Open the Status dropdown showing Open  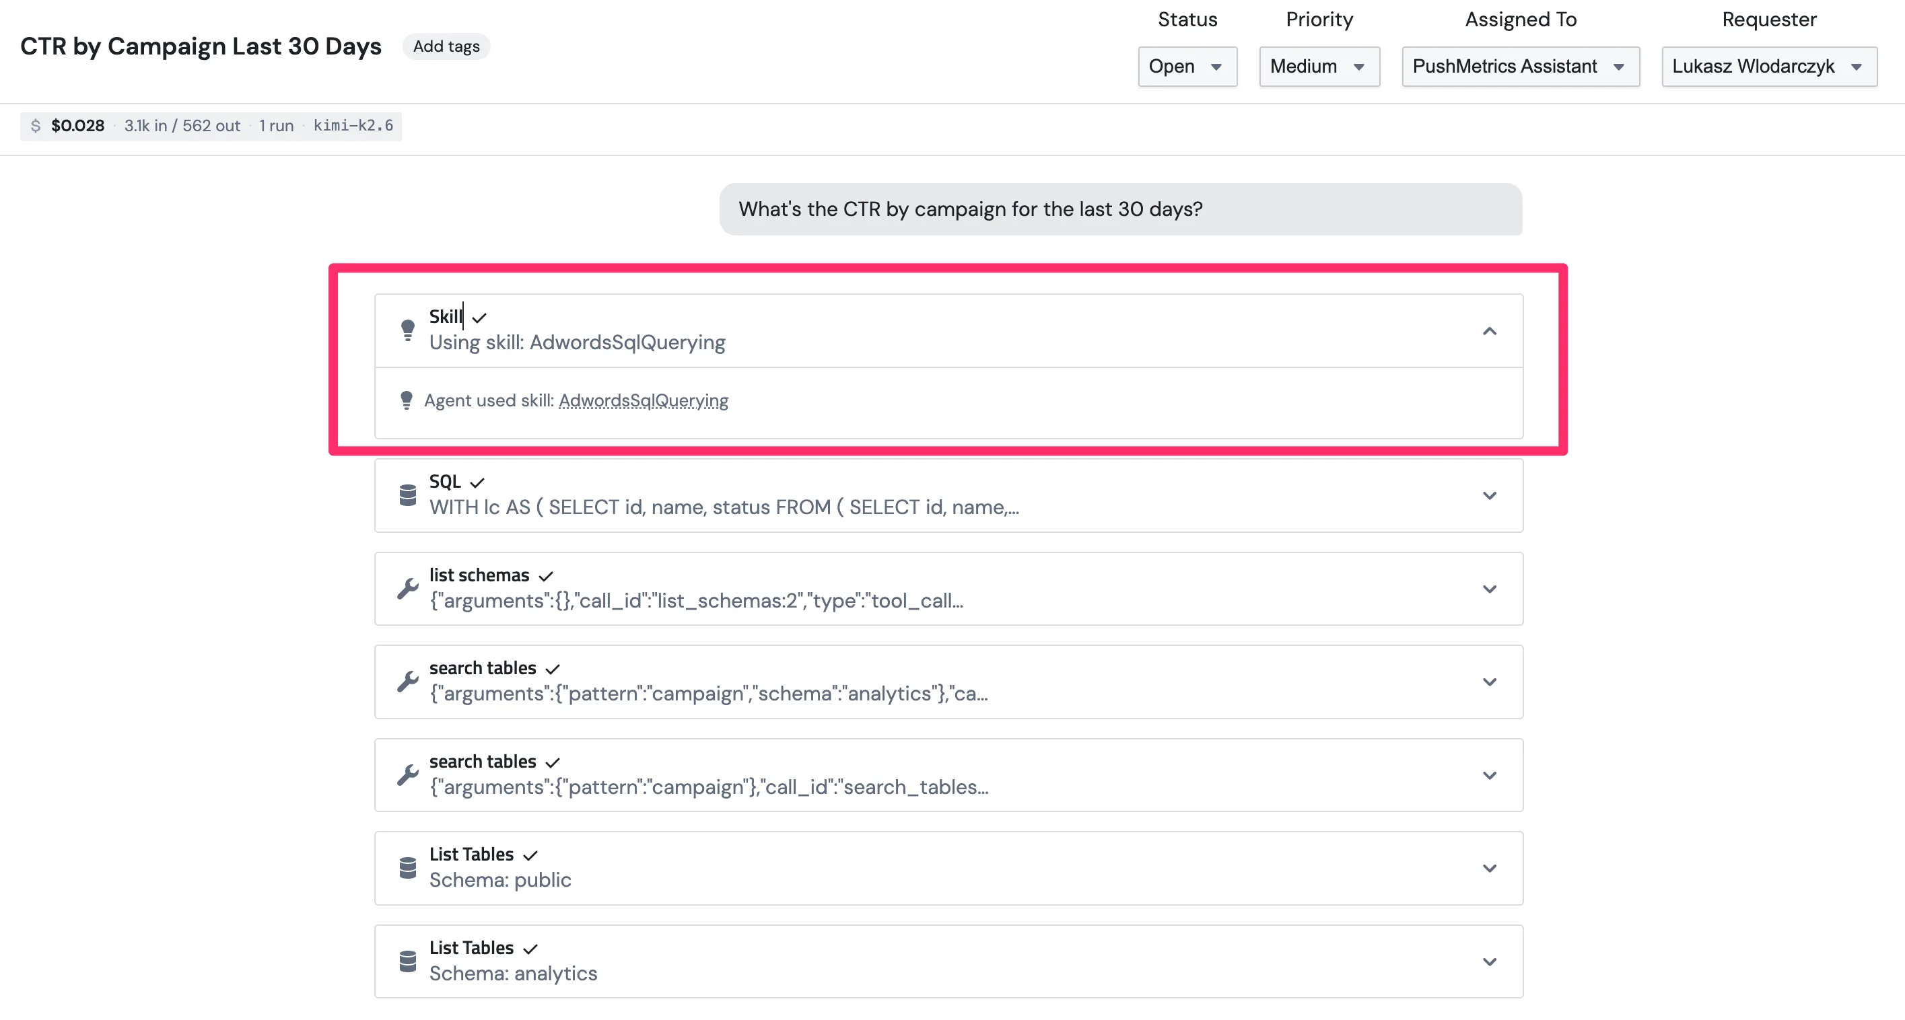(x=1187, y=67)
